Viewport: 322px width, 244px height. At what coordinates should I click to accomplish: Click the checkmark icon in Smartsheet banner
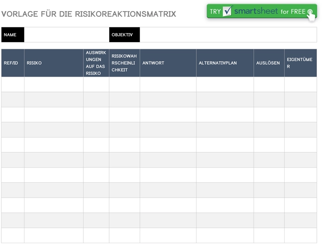click(x=227, y=11)
